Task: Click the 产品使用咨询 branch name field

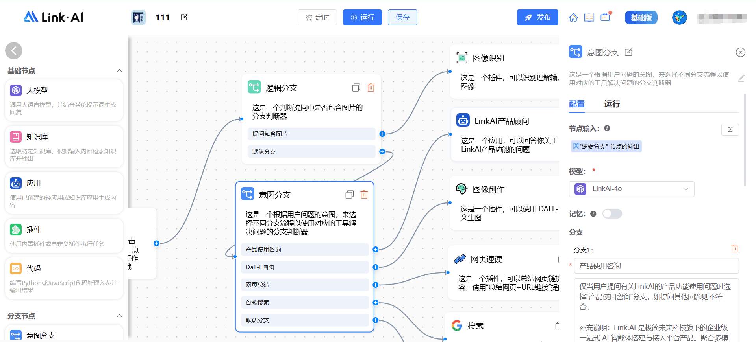Action: [656, 266]
